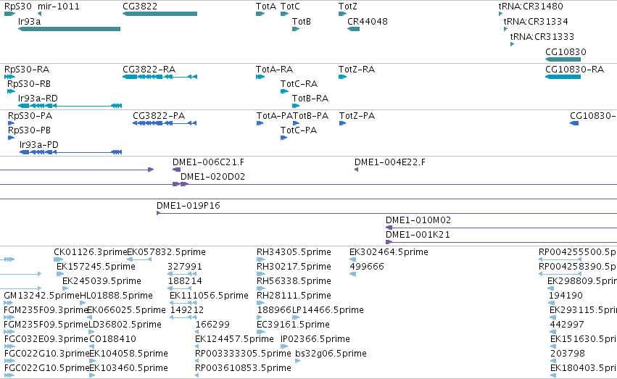Screen dimensions: 617x379
Task: Select the Ir93a-RD transcript exon glyph
Action: coord(70,106)
